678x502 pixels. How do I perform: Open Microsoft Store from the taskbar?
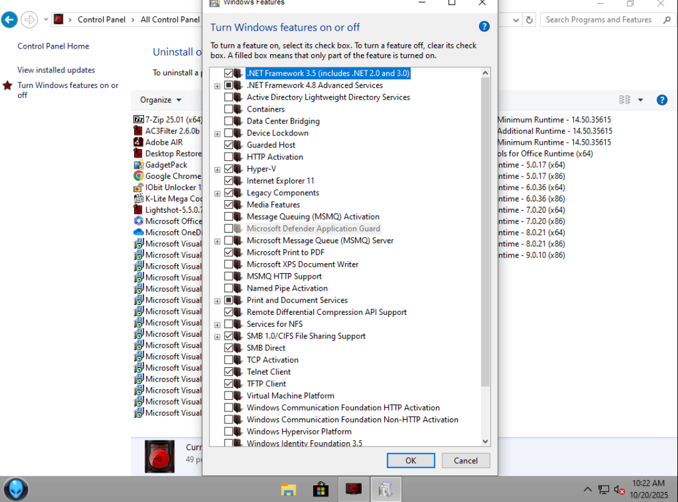[x=321, y=490]
